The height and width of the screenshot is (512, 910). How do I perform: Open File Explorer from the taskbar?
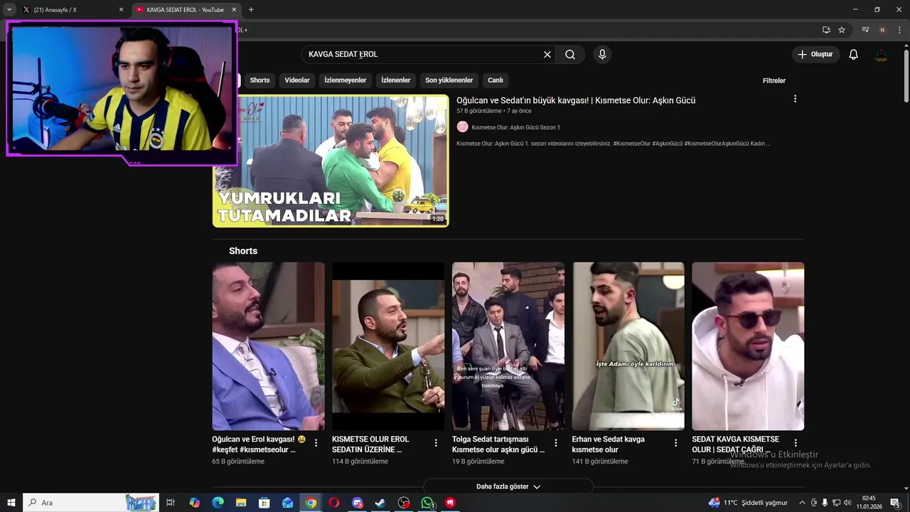point(241,503)
